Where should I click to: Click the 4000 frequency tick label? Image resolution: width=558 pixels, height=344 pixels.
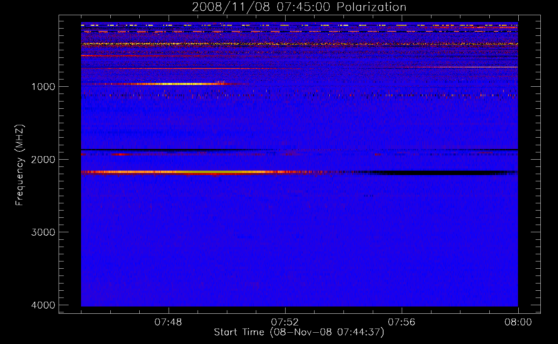click(x=43, y=305)
